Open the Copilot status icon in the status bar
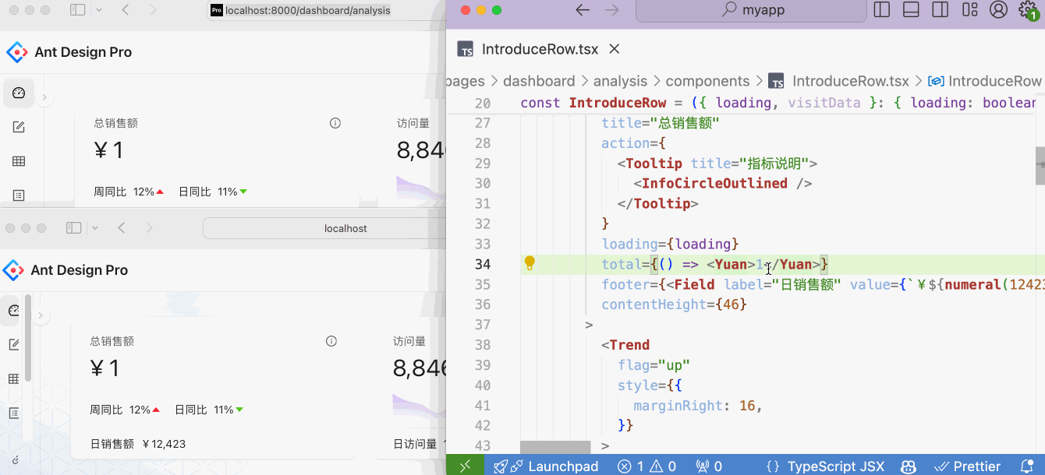This screenshot has width=1045, height=475. tap(908, 466)
